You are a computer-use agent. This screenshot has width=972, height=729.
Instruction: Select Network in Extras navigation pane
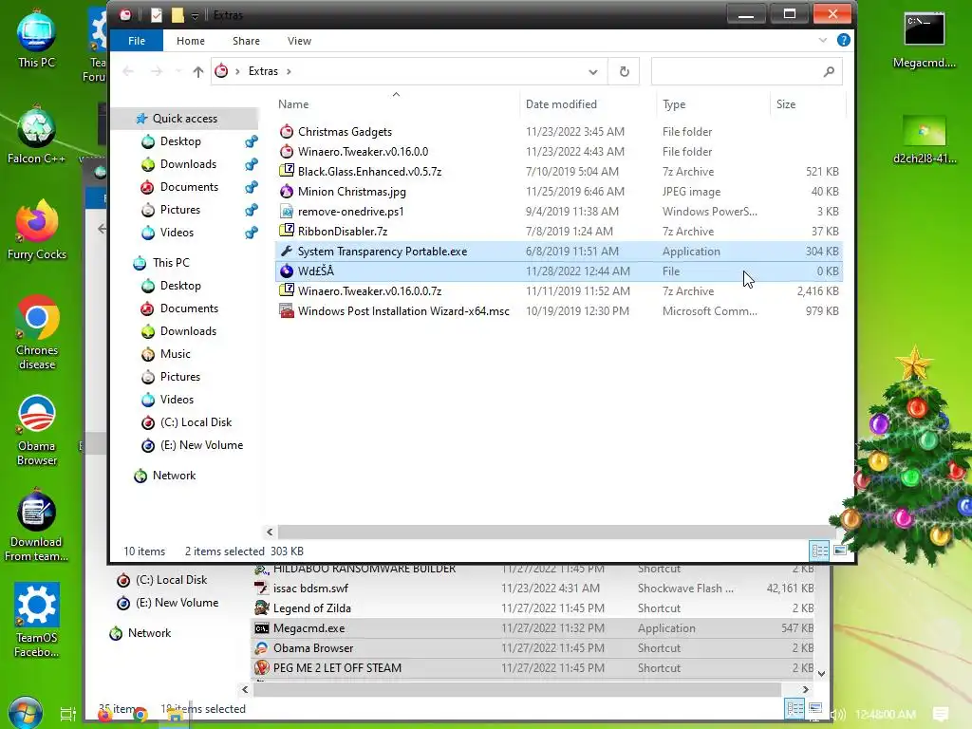174,476
